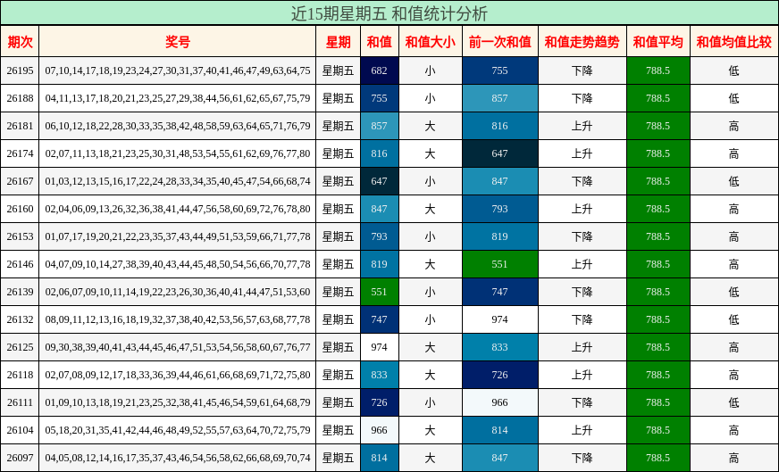
Task: Select 和值 cell 755 in row 26188
Action: tap(379, 98)
